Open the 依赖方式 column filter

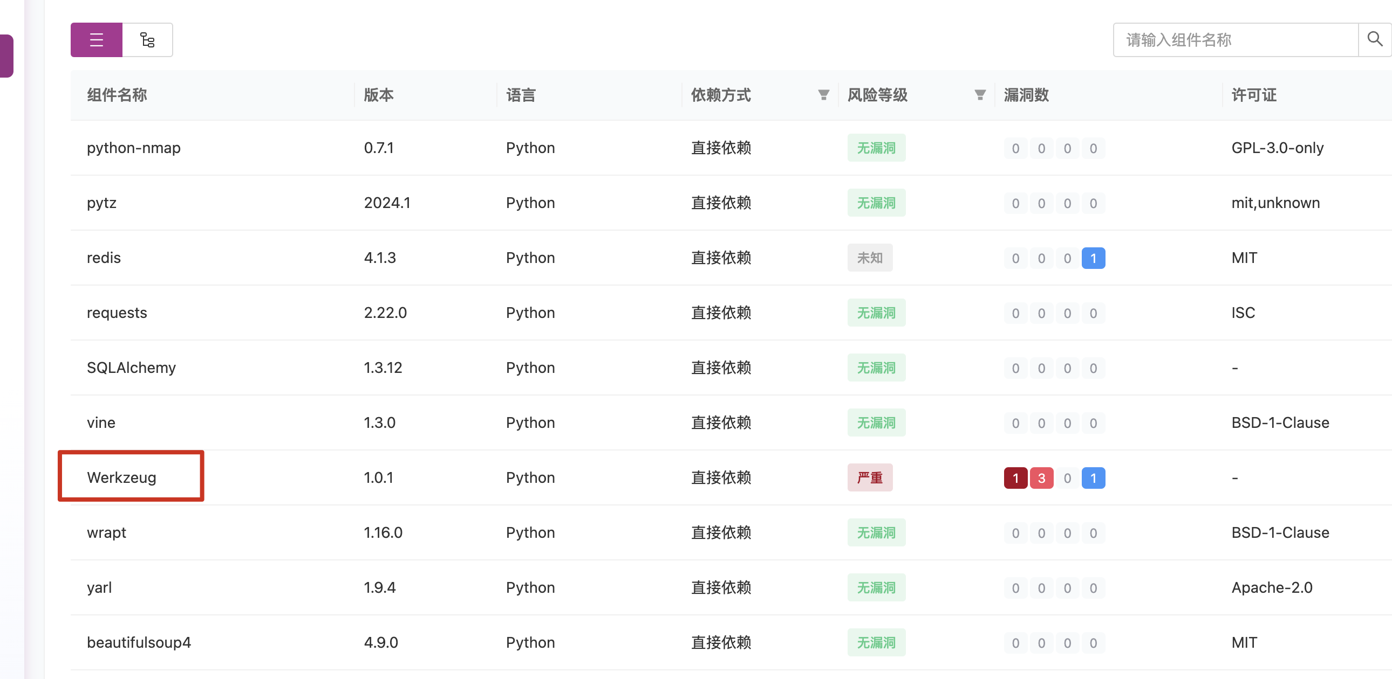pyautogui.click(x=823, y=95)
